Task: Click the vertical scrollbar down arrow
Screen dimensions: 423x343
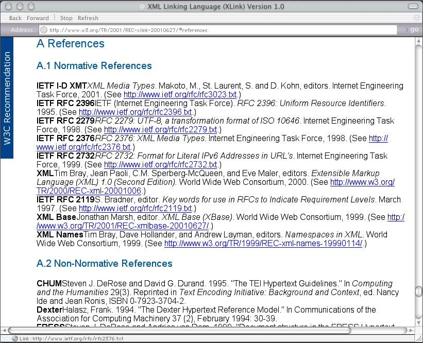Action: (418, 321)
